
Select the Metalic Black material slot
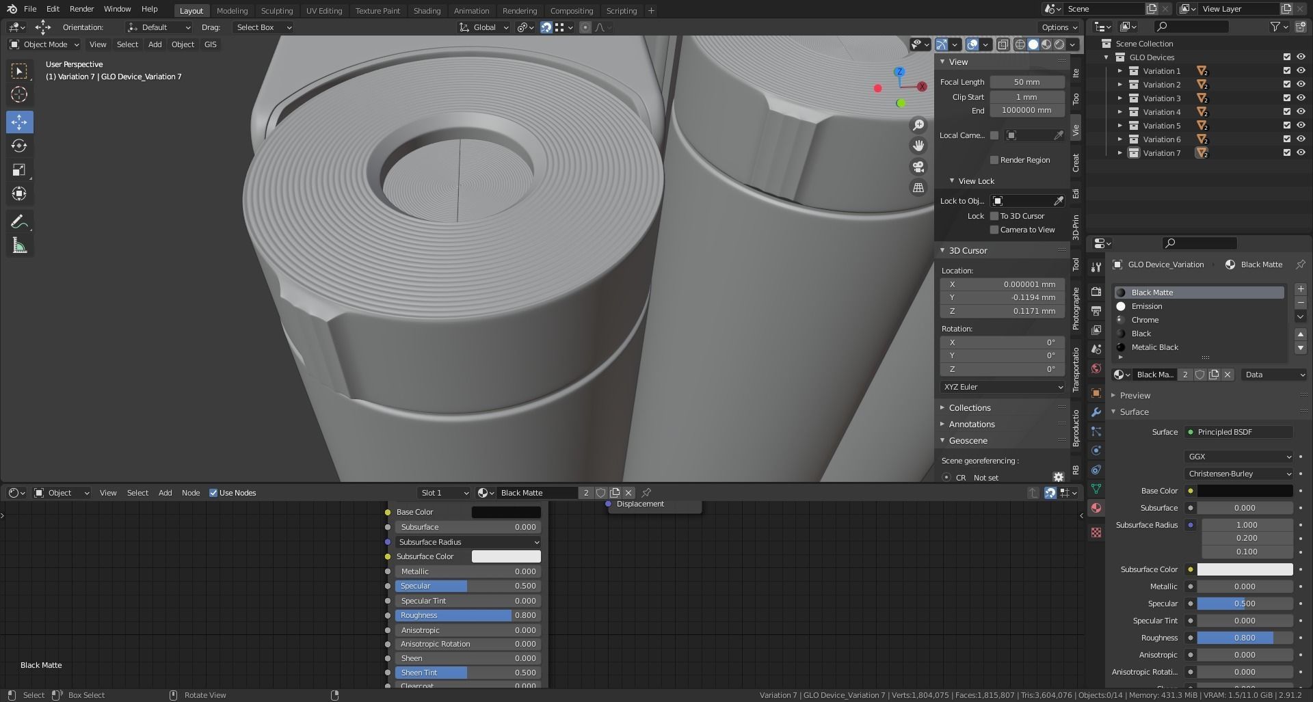pos(1199,347)
